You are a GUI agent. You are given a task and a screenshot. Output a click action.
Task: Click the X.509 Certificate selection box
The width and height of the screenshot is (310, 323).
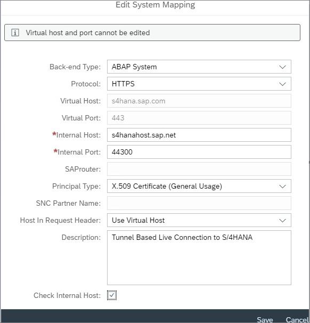click(199, 186)
